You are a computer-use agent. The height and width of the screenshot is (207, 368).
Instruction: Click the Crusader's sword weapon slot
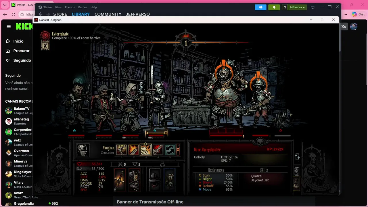pyautogui.click(x=120, y=180)
